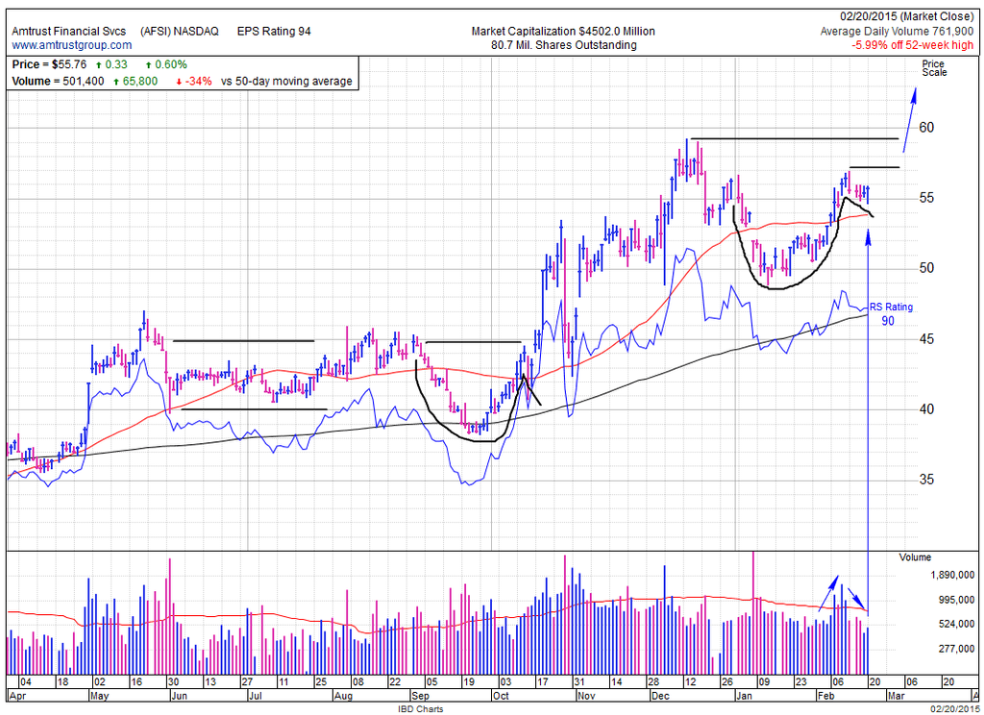Viewport: 984px width, 715px height.
Task: Click the vs 50-day moving average label
Action: point(286,81)
